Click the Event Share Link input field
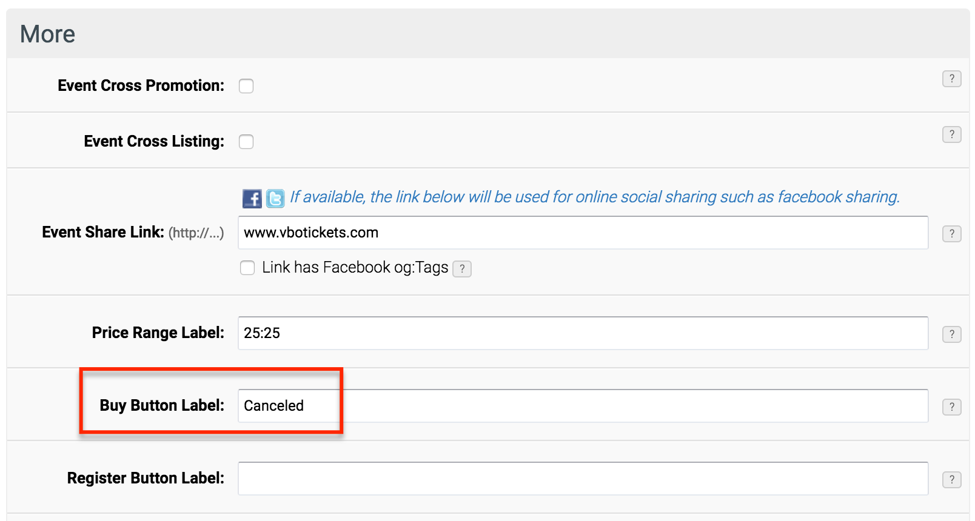This screenshot has width=975, height=521. point(583,233)
